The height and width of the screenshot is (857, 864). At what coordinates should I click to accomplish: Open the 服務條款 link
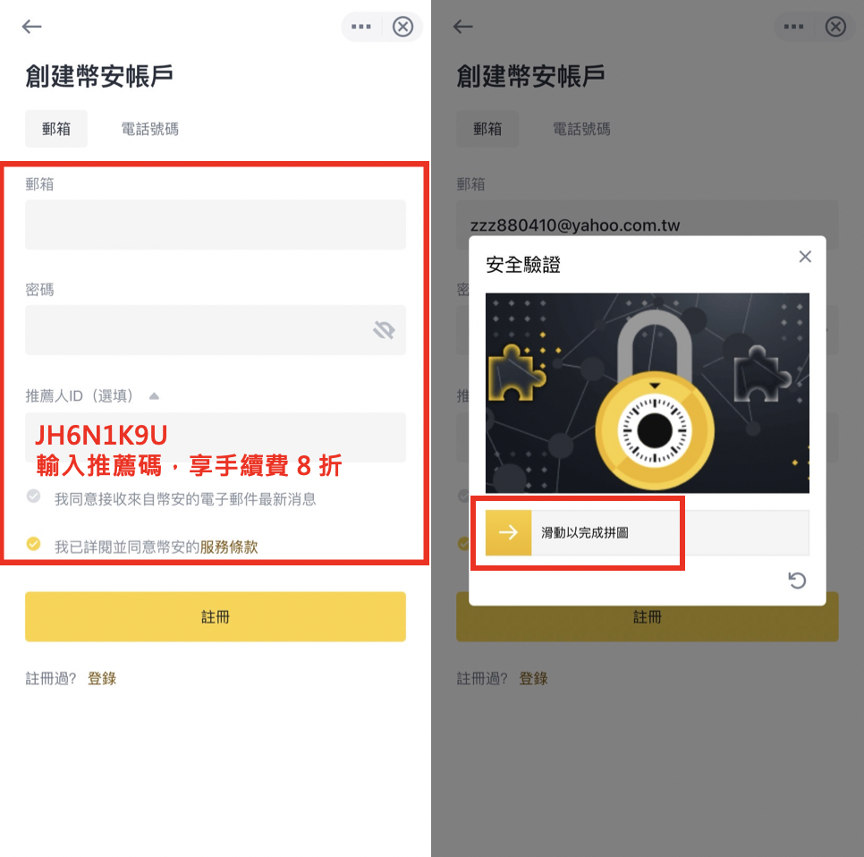(229, 547)
